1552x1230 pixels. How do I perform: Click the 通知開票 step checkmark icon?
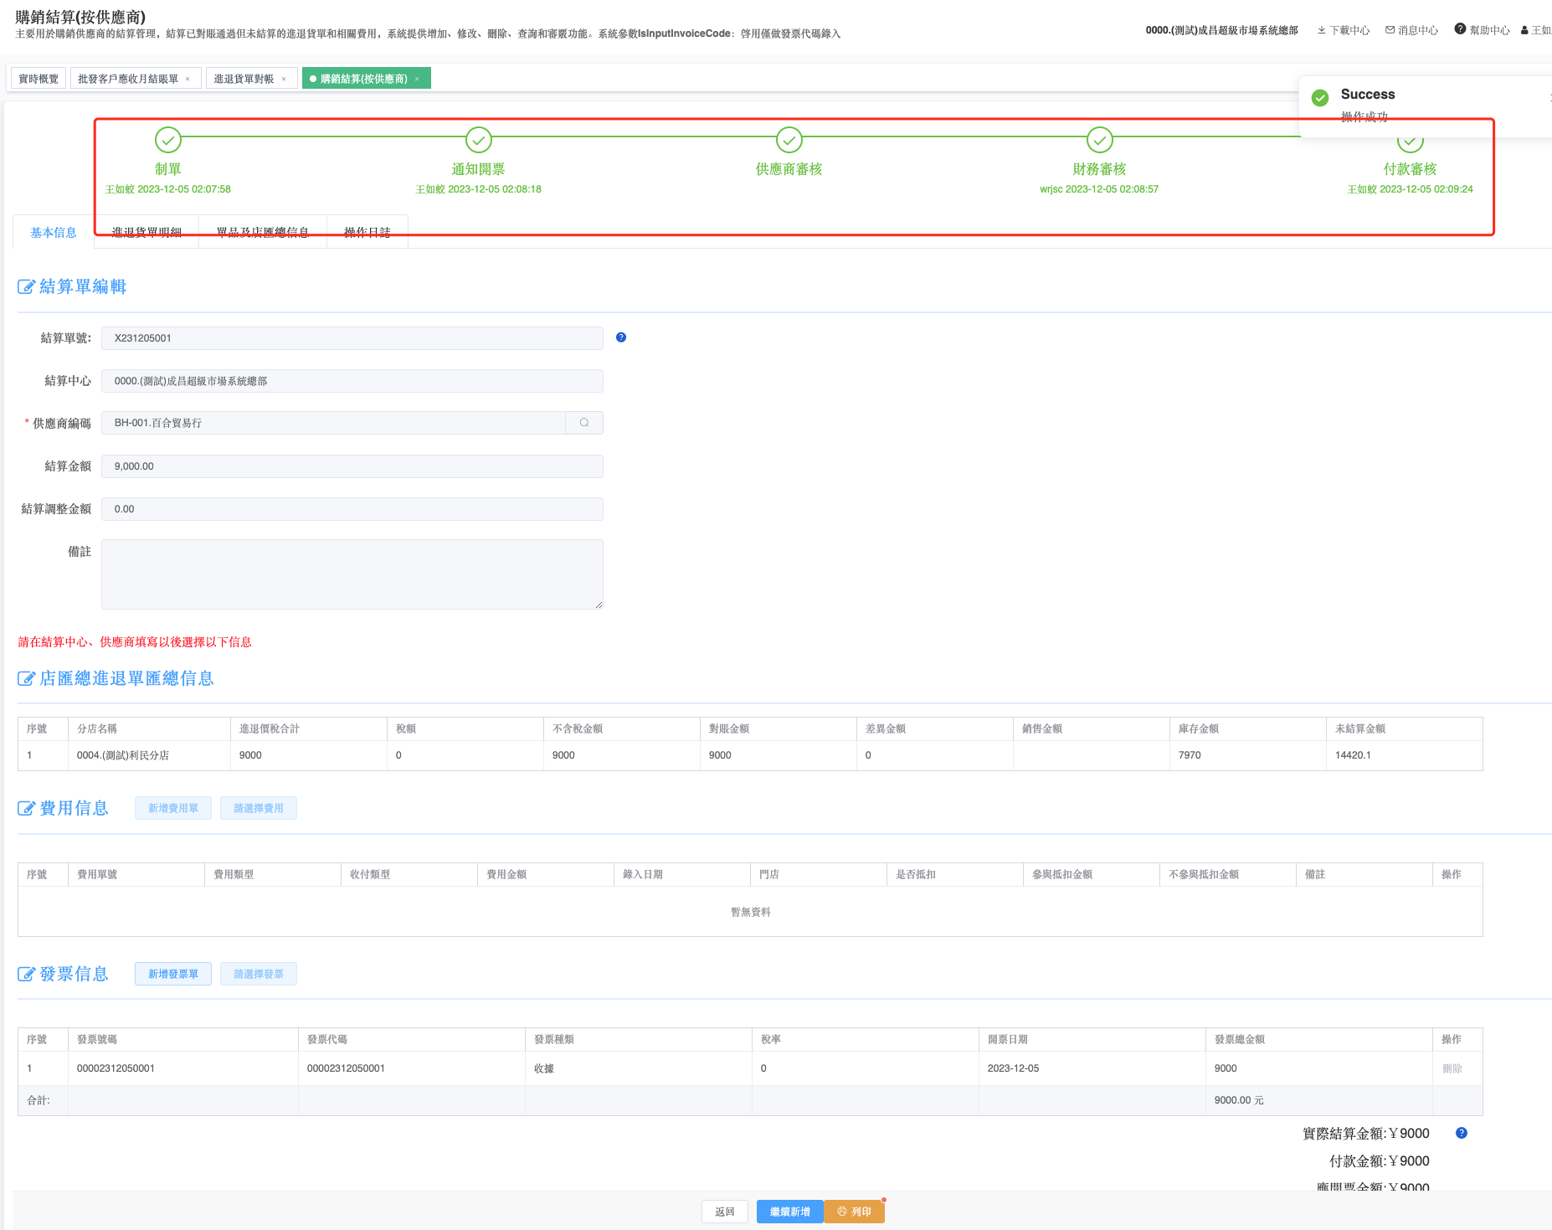coord(479,140)
